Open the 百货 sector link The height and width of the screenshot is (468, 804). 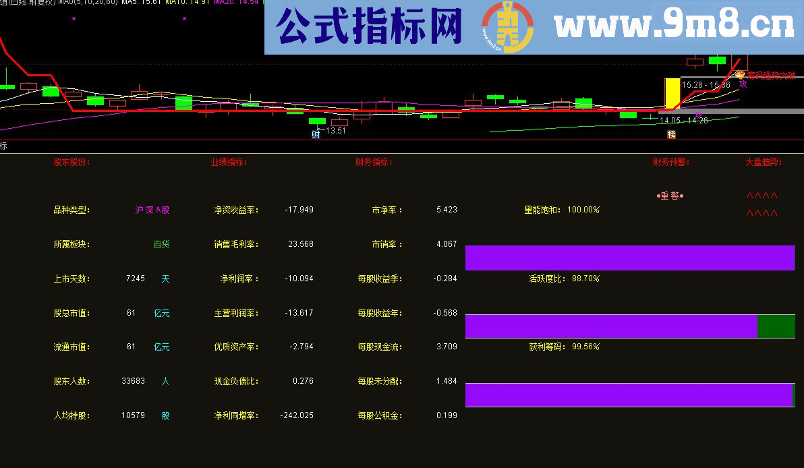[x=161, y=244]
